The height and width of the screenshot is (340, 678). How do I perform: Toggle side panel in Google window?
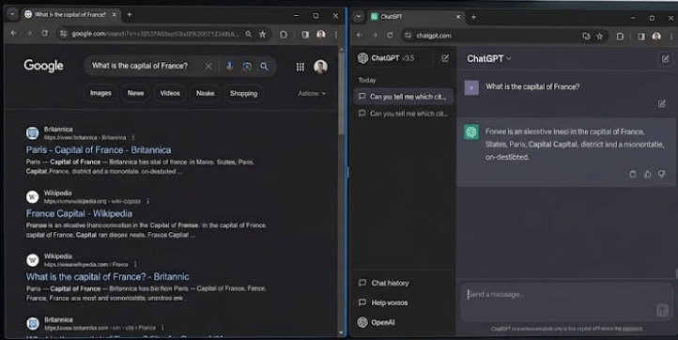(305, 34)
